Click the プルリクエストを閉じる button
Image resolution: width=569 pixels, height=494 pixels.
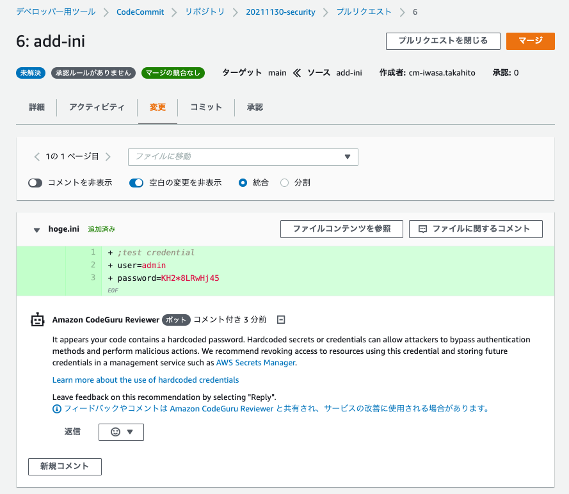click(x=442, y=40)
